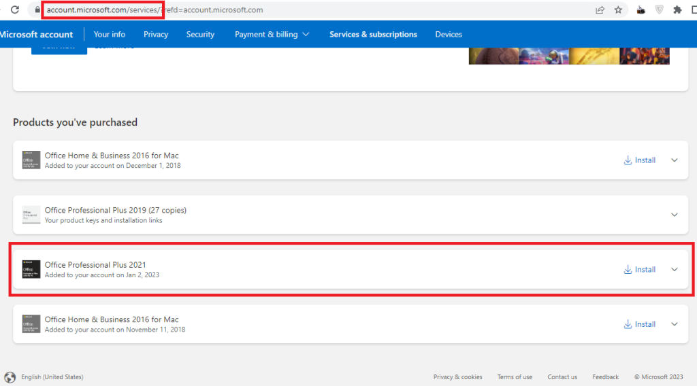Click the Office Professional Plus 2021 product icon
Viewport: 697px width, 386px height.
click(x=31, y=270)
